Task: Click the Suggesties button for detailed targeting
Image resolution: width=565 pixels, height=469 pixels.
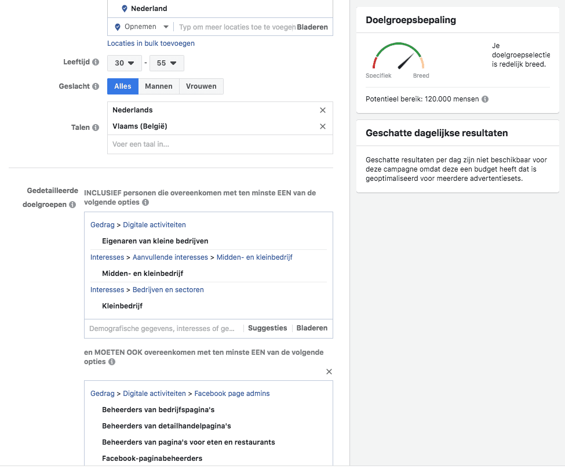Action: coord(267,328)
